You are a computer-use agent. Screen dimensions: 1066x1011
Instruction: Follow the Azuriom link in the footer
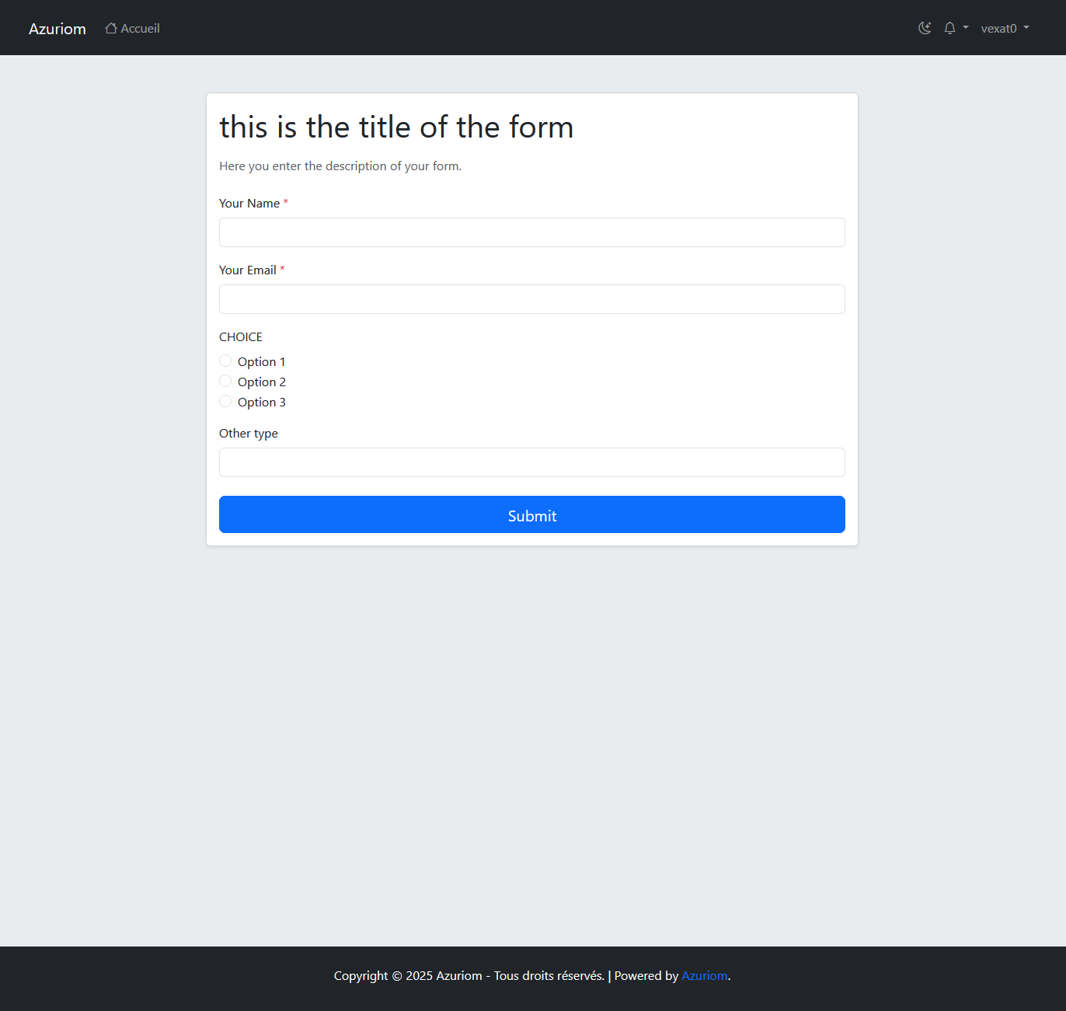tap(704, 976)
